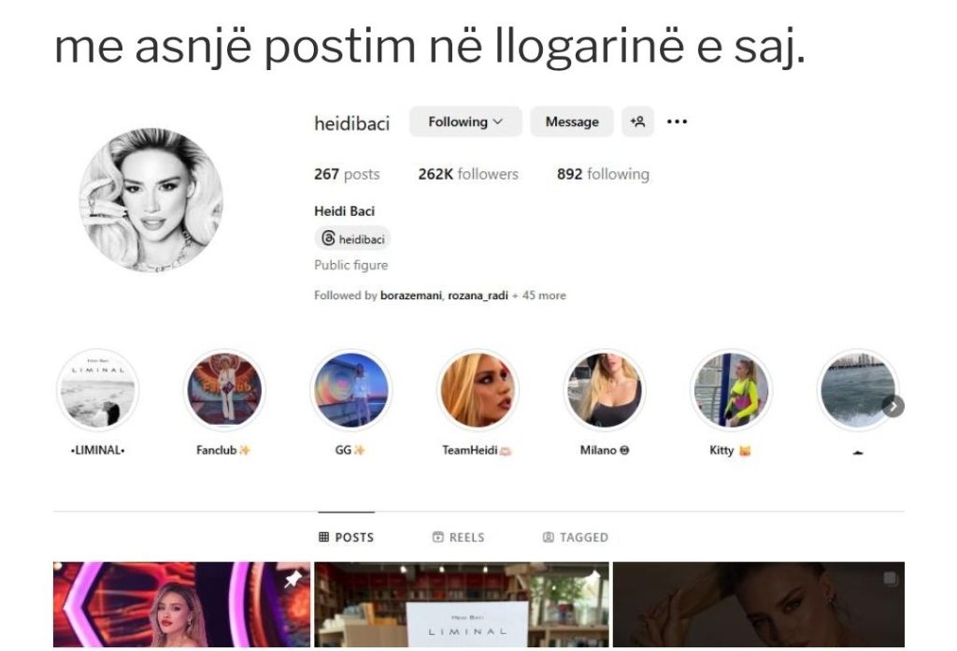Open the three-dot more options menu
Viewport: 957px width, 651px height.
677,122
